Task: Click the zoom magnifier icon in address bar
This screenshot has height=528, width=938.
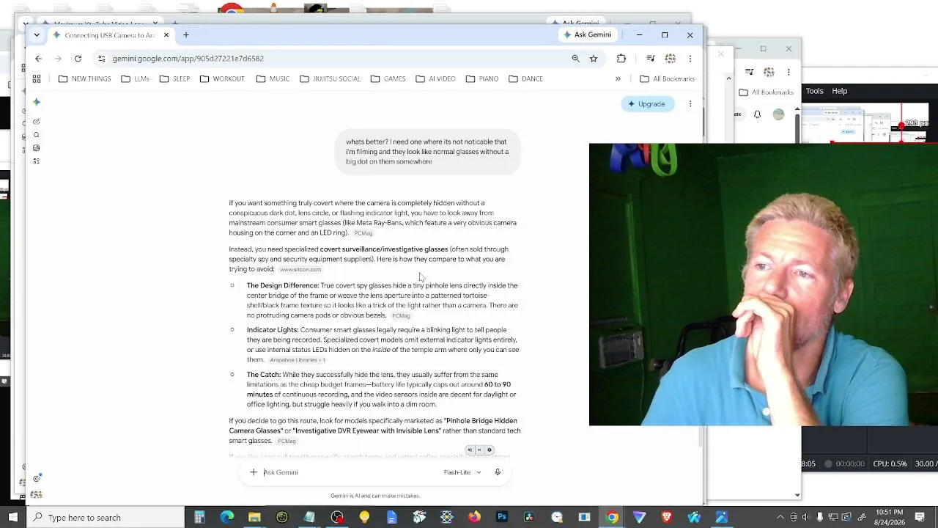Action: (x=575, y=59)
